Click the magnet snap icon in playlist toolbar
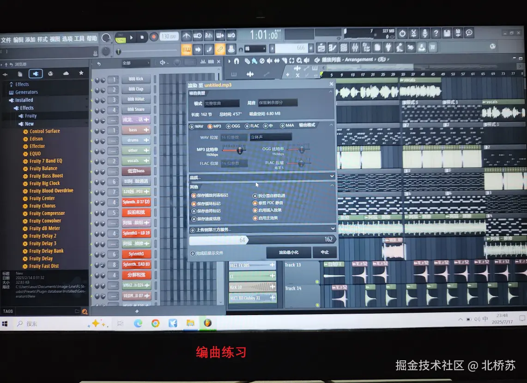Screen dimensions: 527x383 (x=236, y=61)
